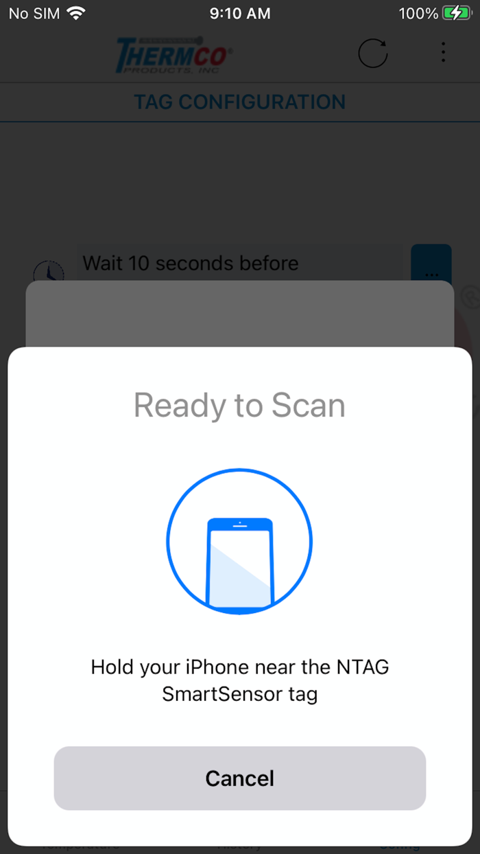Viewport: 480px width, 854px height.
Task: Tap the 'Ready to Scan' title
Action: (239, 405)
